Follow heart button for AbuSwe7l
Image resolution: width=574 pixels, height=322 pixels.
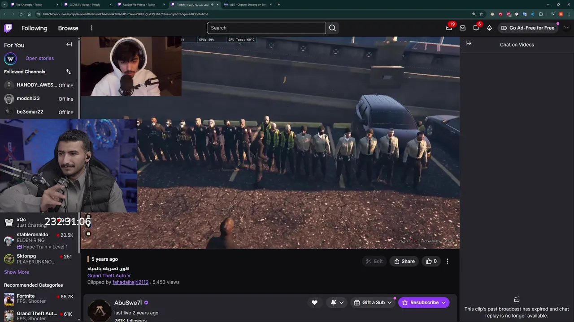pos(314,302)
